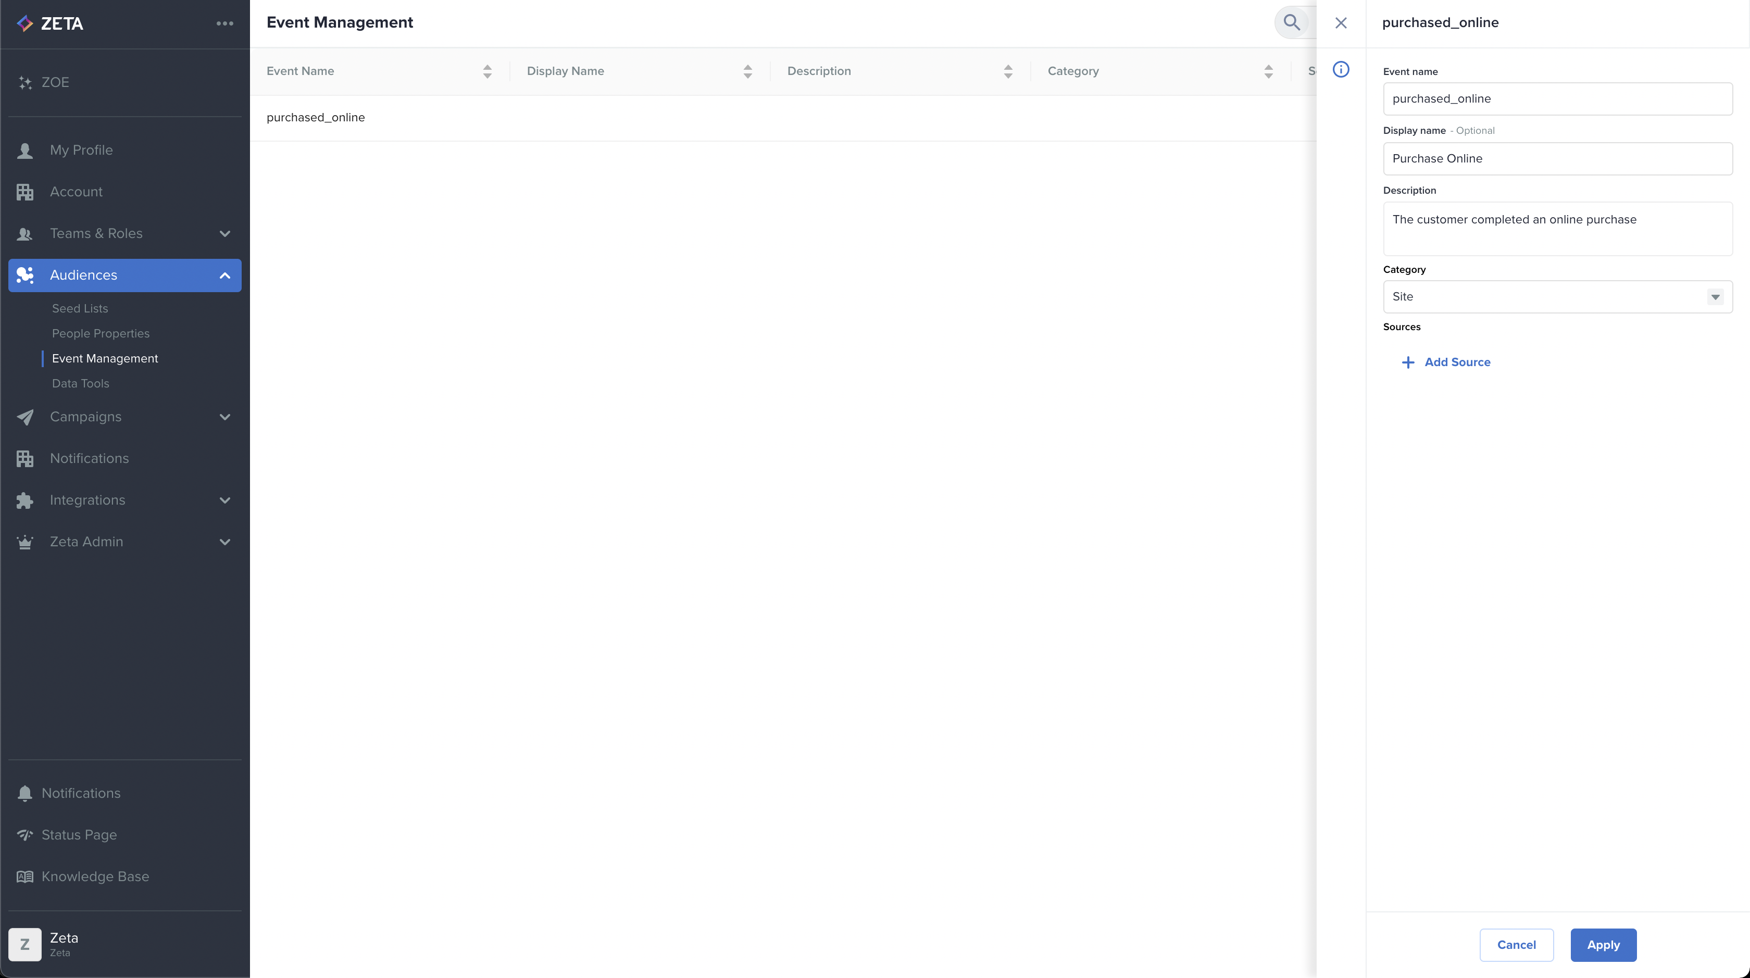Click the Display name input field
The height and width of the screenshot is (978, 1750).
coord(1557,159)
